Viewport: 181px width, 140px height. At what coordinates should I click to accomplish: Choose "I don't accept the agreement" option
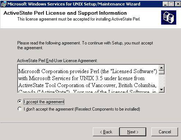(20, 109)
